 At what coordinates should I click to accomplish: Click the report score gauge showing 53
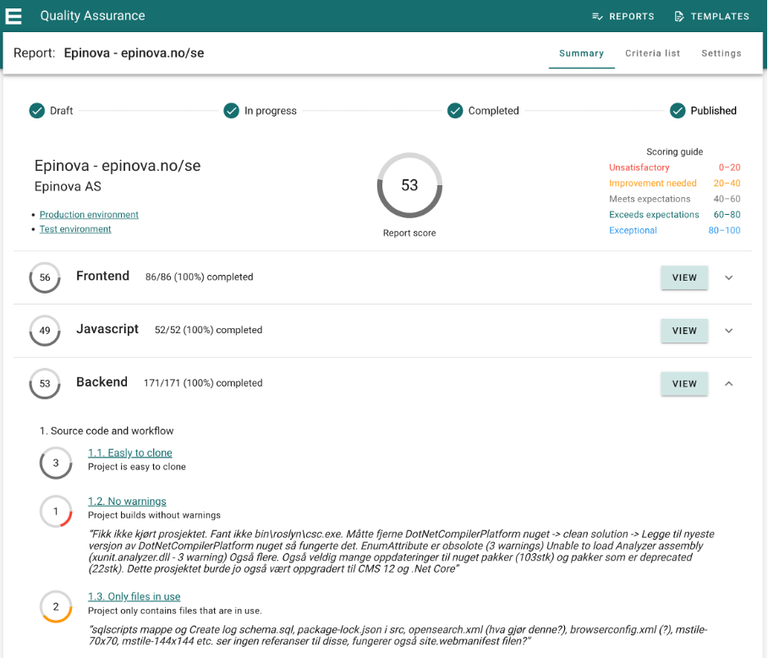pyautogui.click(x=409, y=185)
